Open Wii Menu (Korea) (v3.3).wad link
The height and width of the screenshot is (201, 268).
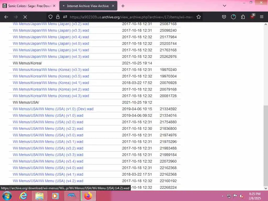[x=51, y=70]
